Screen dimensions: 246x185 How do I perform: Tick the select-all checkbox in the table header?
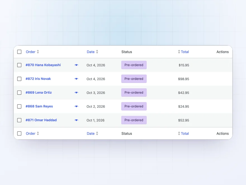tap(19, 52)
